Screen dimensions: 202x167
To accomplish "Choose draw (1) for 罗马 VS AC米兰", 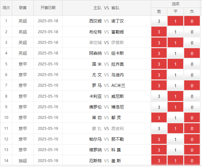I will point(175,85).
